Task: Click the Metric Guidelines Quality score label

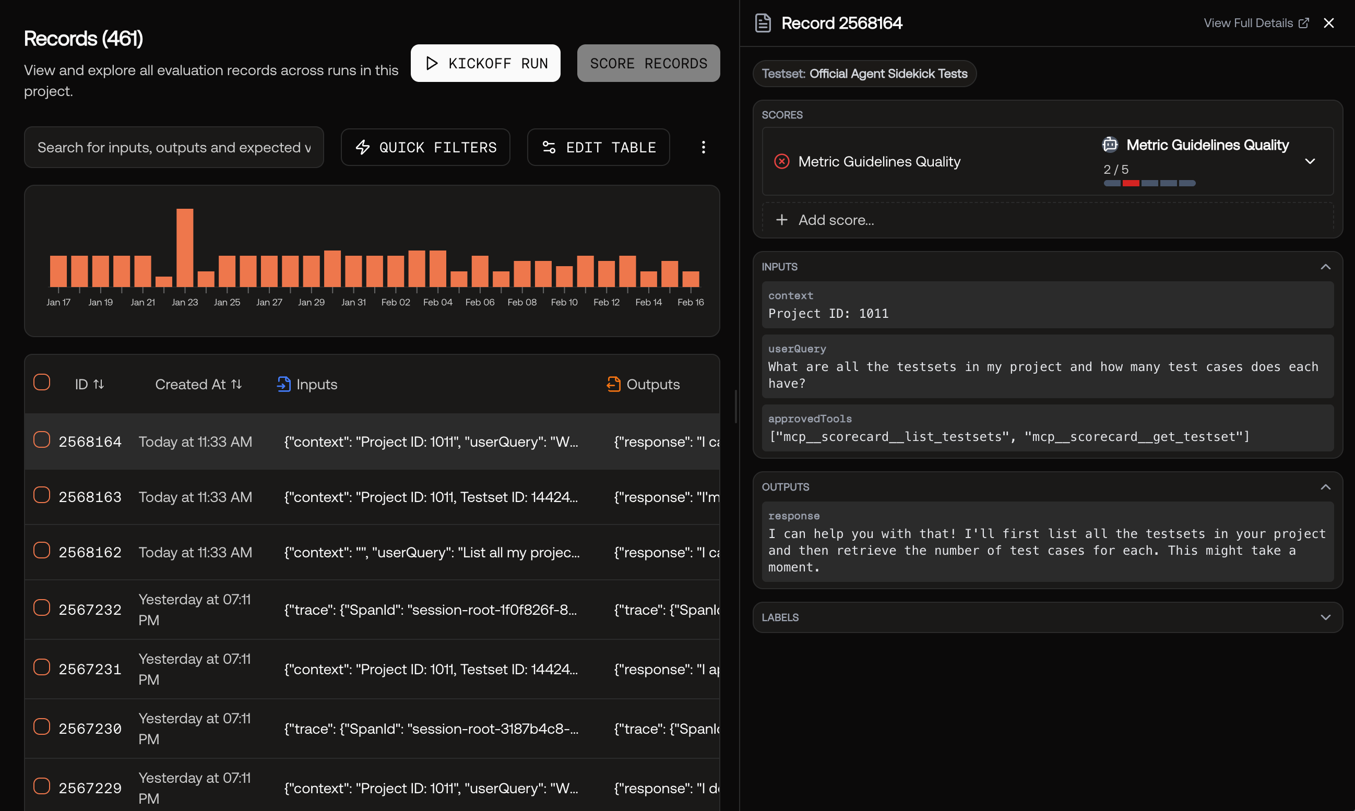Action: [x=879, y=161]
